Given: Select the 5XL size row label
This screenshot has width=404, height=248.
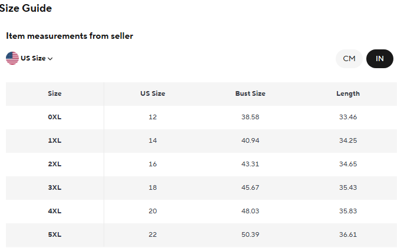Looking at the screenshot, I should point(55,234).
